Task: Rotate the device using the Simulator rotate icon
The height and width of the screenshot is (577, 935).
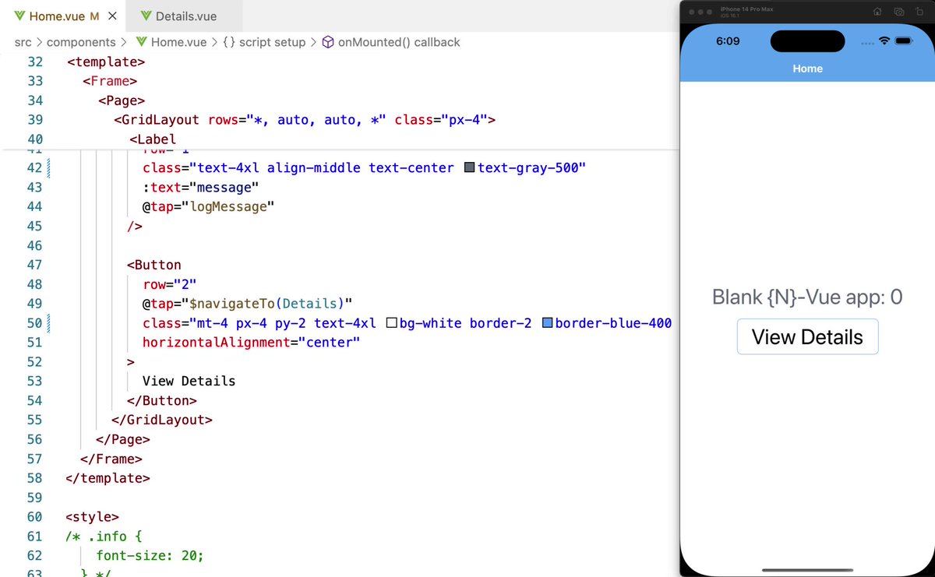Action: [921, 12]
